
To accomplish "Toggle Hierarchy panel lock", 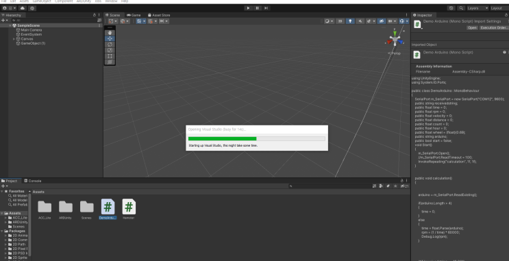I will (95, 15).
